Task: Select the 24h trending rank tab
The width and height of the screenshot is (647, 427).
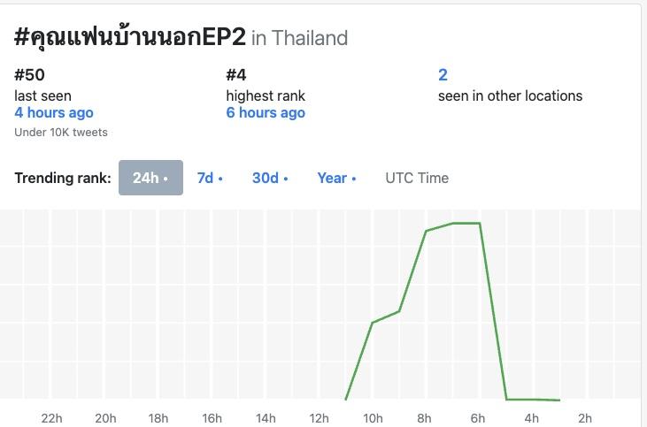Action: click(x=150, y=178)
